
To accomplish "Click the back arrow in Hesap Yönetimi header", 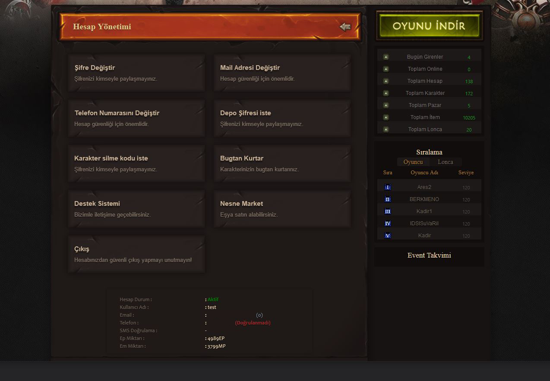I will 345,27.
